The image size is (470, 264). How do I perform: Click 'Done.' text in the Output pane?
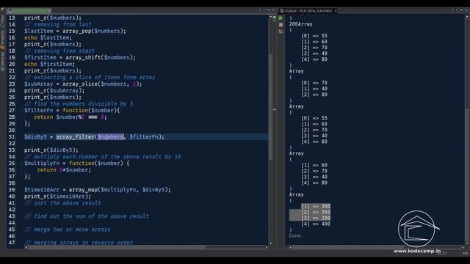click(x=296, y=235)
